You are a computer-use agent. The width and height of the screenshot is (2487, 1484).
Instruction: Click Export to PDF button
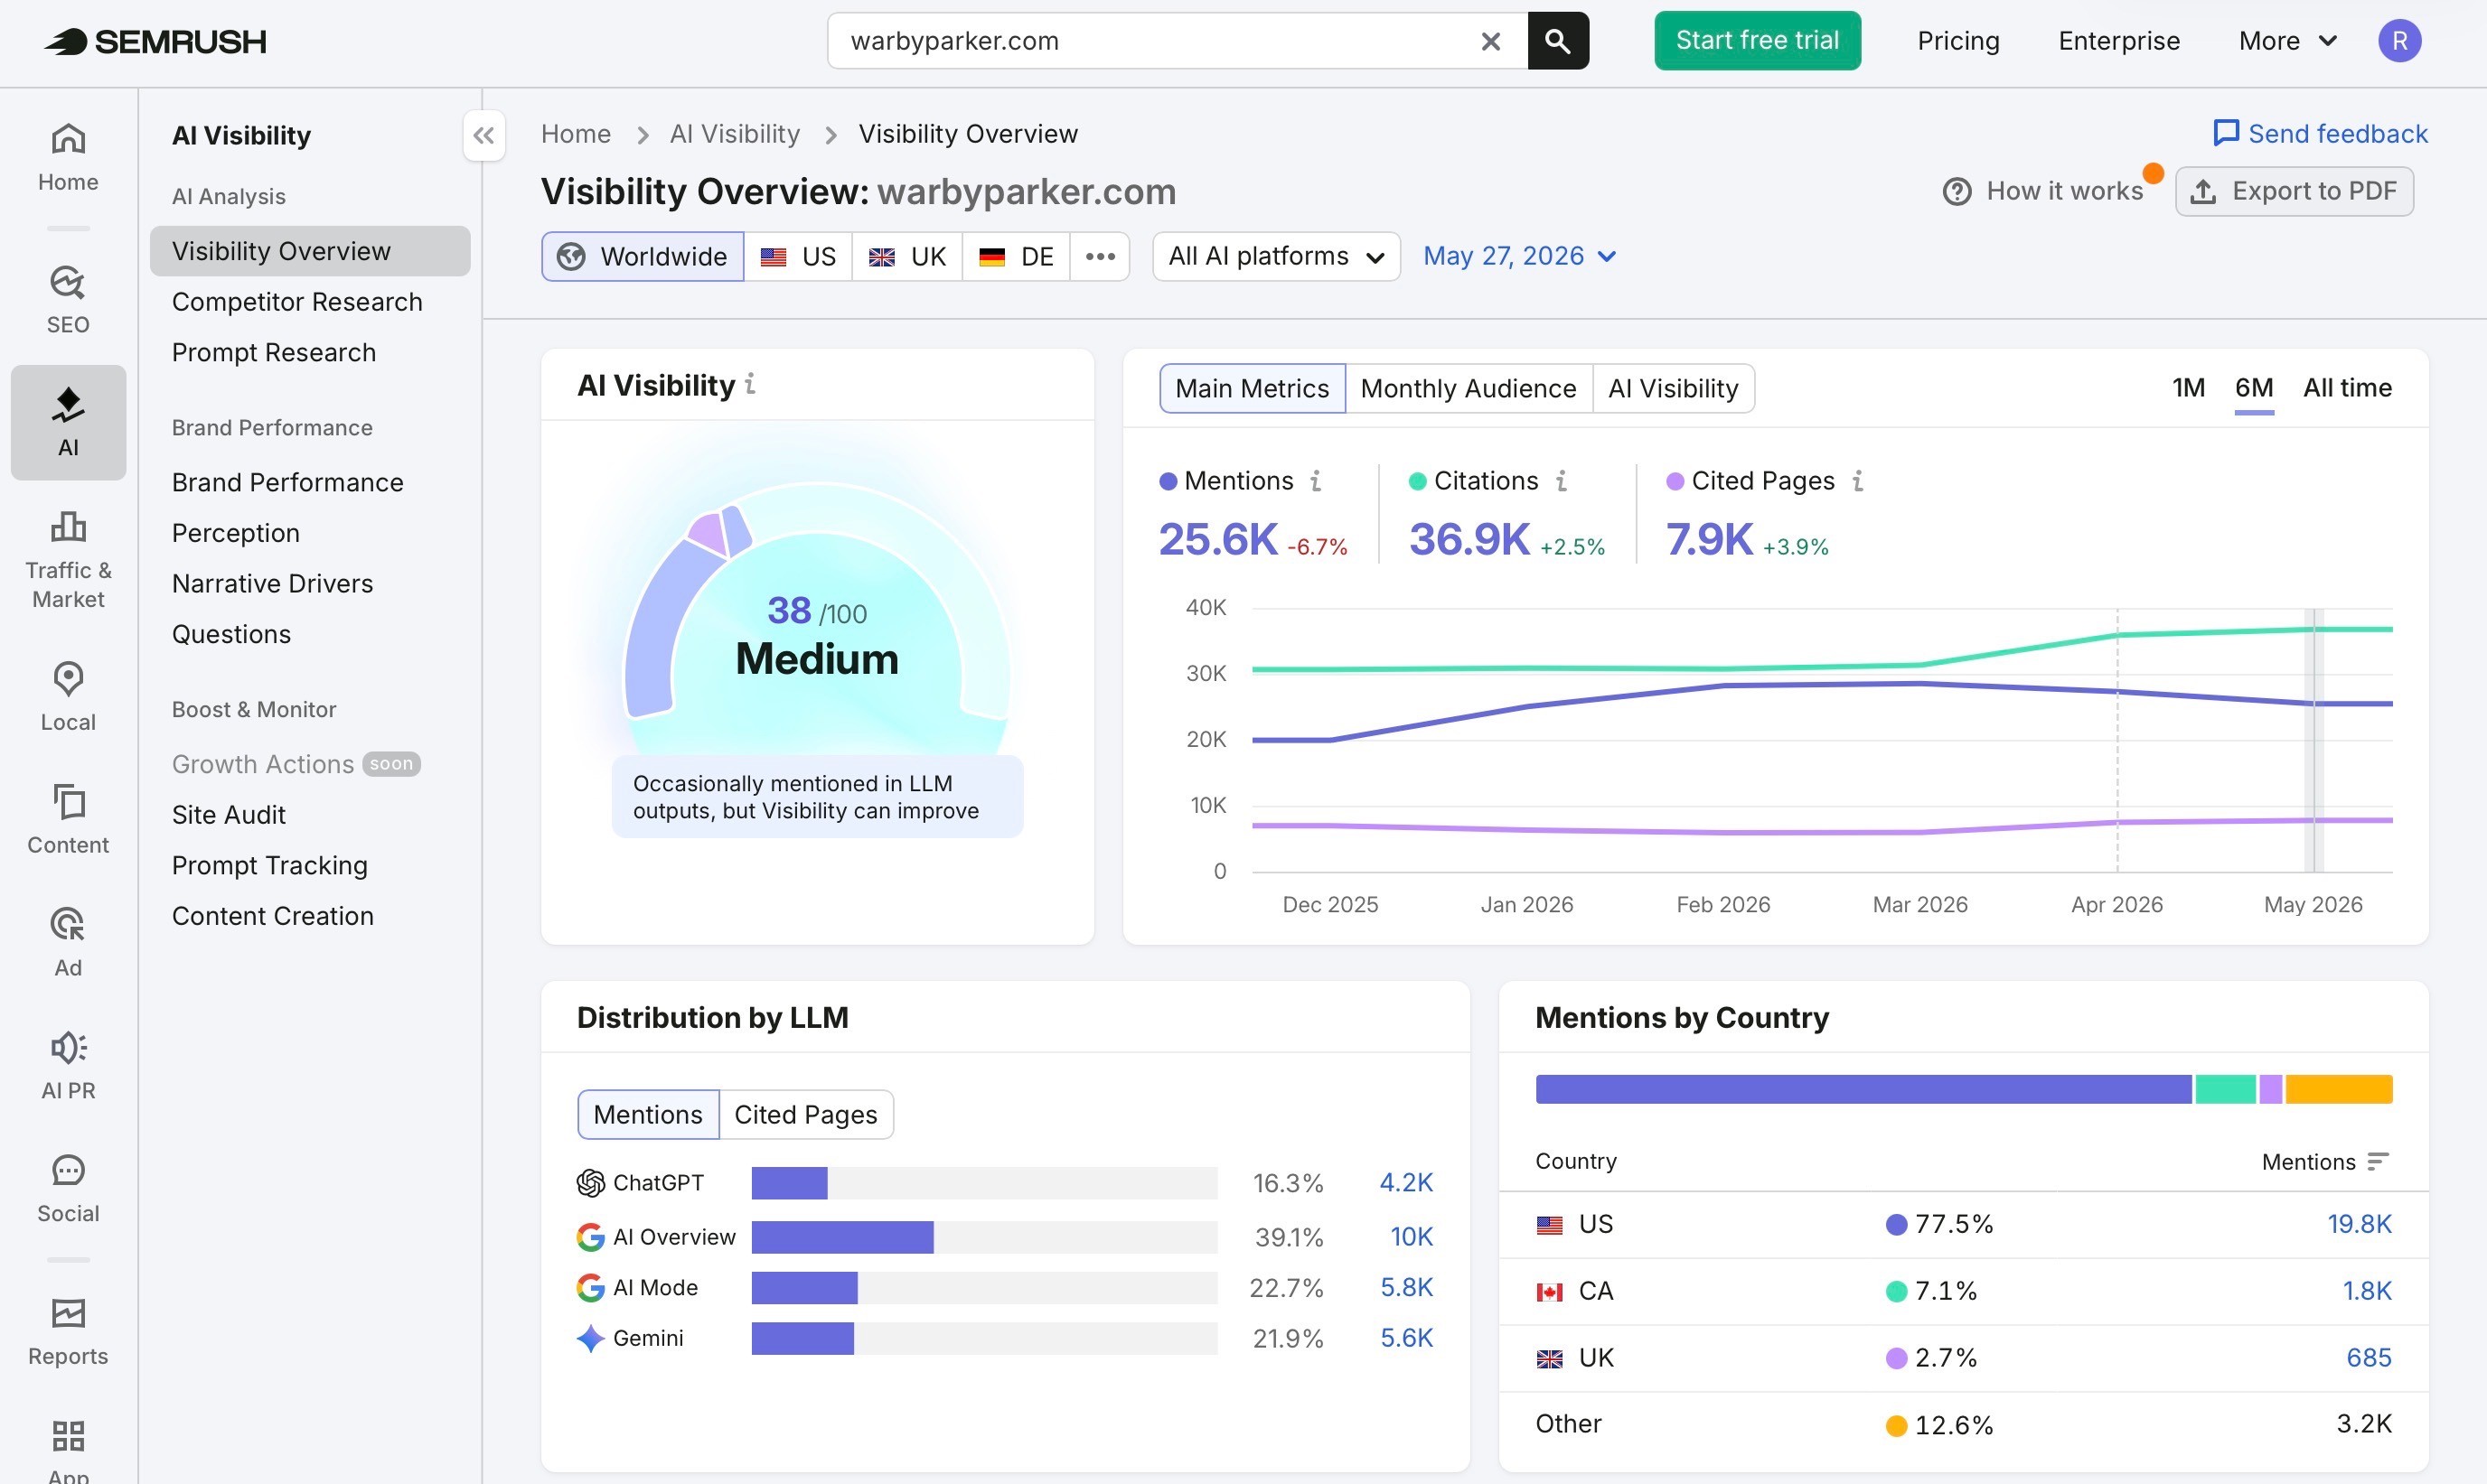[2294, 191]
